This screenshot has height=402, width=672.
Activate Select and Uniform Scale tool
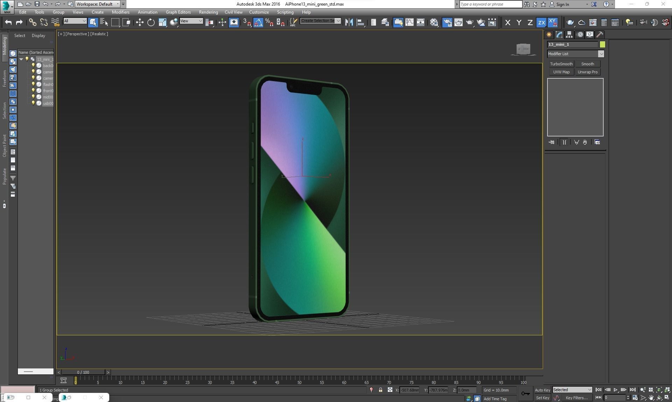(162, 22)
